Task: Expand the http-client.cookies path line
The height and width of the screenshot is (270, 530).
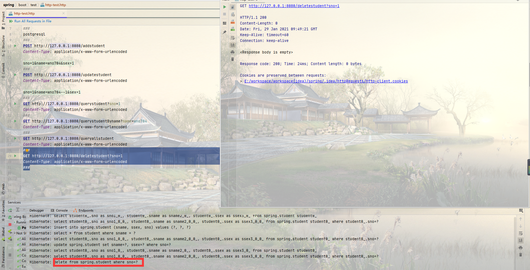Action: click(x=241, y=81)
